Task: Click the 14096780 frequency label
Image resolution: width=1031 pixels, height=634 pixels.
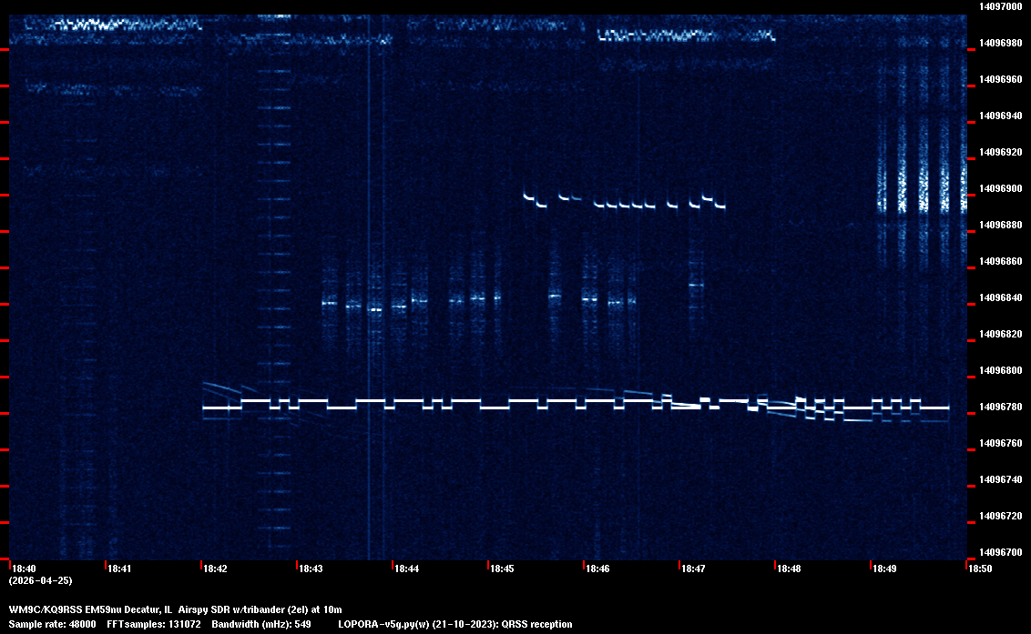Action: click(x=1001, y=407)
